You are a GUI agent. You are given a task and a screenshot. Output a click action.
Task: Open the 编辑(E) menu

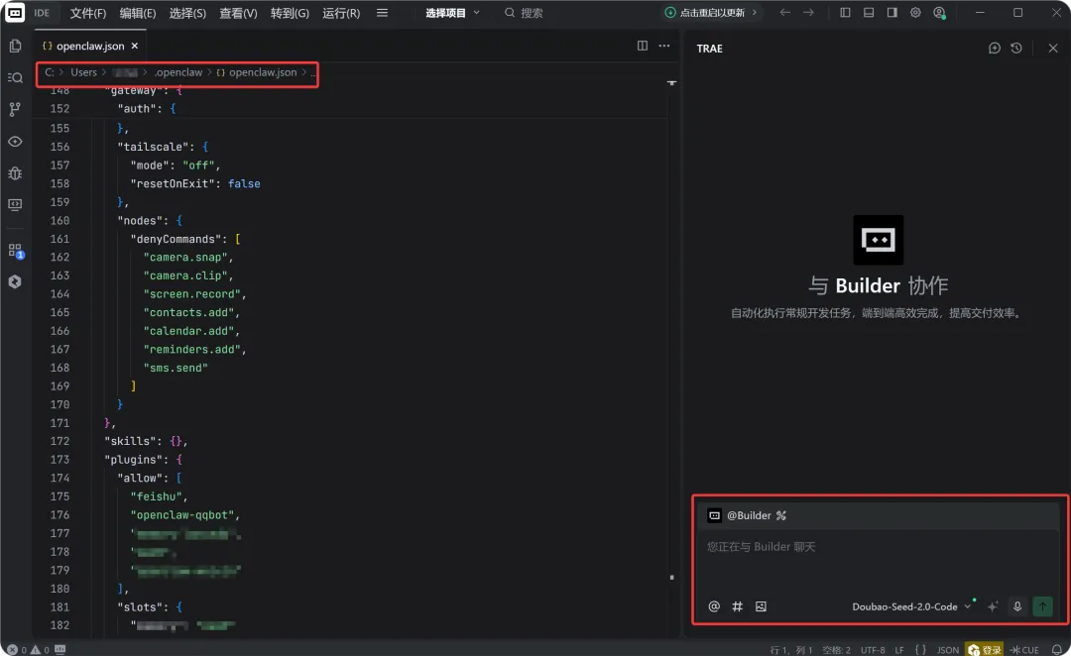[x=137, y=13]
